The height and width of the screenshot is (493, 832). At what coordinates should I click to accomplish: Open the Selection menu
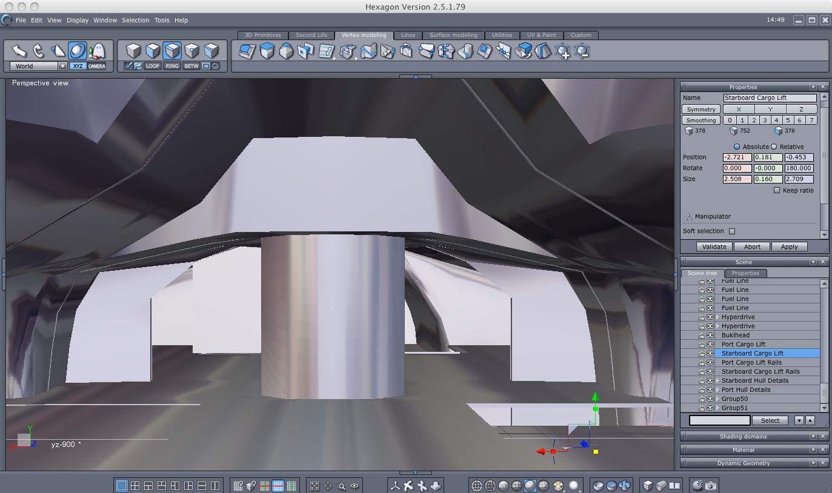click(135, 20)
